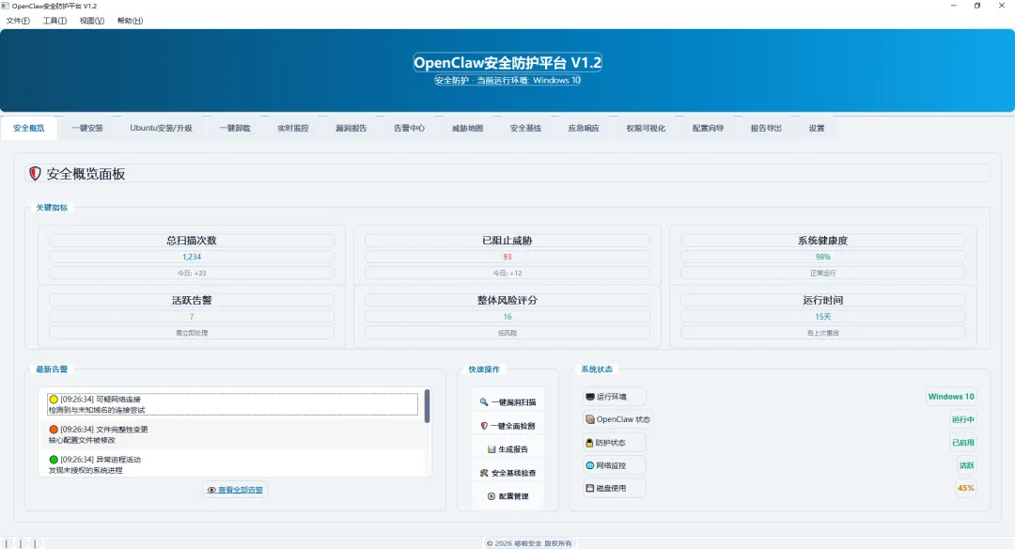Click the 活跃告警 value 7

click(192, 317)
